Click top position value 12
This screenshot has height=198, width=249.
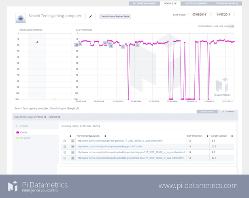[x=189, y=141]
